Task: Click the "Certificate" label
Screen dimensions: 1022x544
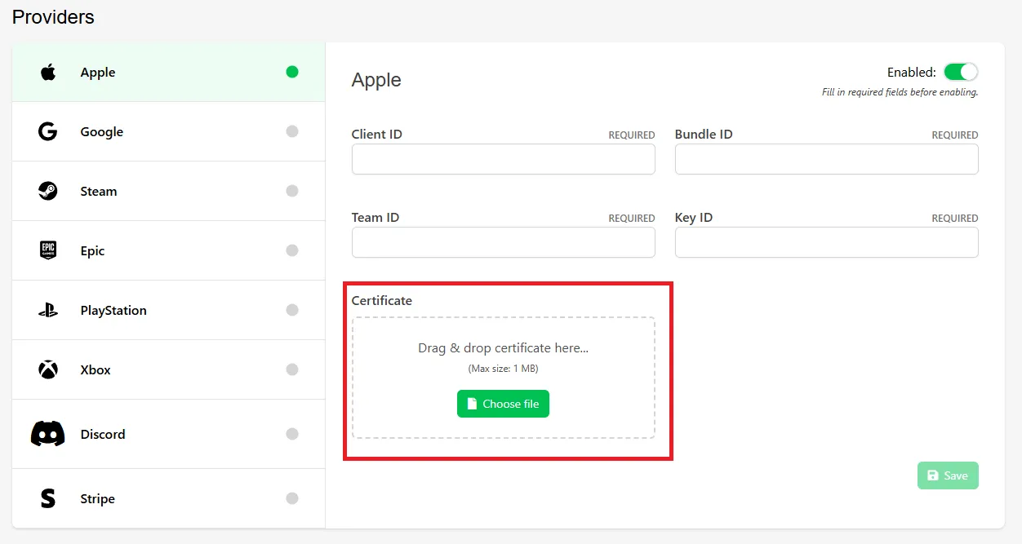Action: pos(382,300)
